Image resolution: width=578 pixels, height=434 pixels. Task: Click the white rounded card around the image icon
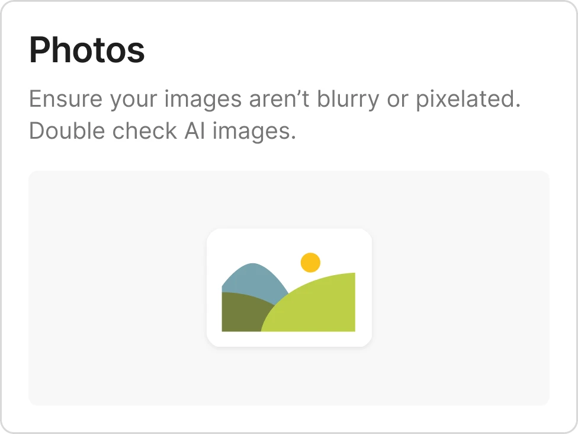click(x=290, y=288)
